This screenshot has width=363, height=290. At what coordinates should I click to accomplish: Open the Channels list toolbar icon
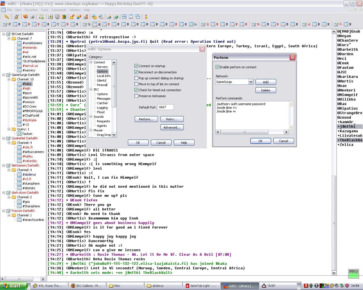(x=32, y=17)
